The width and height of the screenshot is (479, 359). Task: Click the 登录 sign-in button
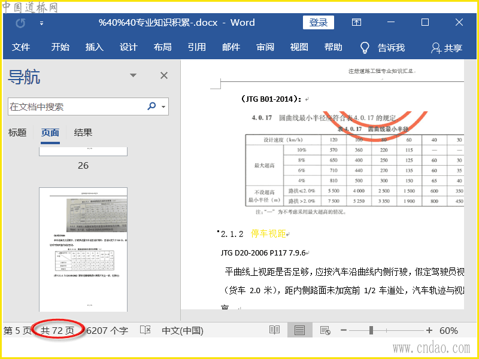coord(319,23)
